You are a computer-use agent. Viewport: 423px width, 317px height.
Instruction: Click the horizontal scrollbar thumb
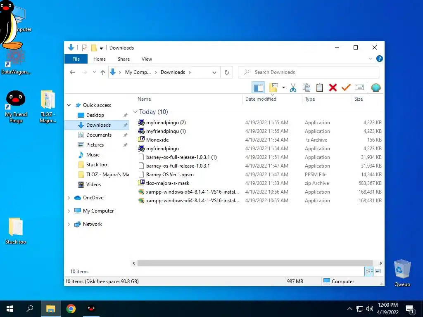pyautogui.click(x=255, y=263)
